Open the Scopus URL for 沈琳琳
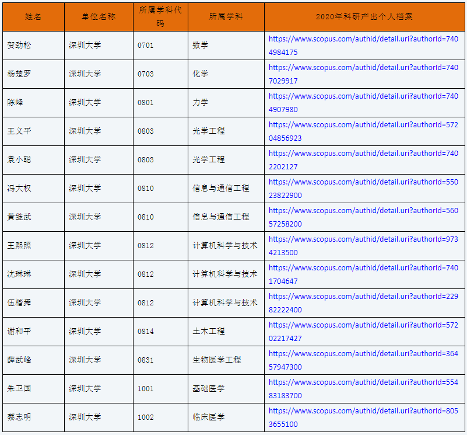 click(363, 268)
